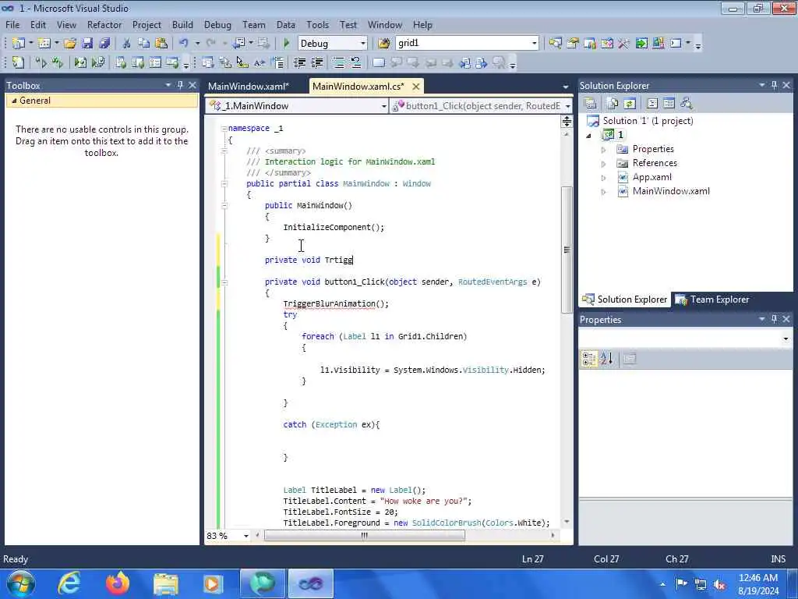The image size is (798, 599).
Task: Click editor split bar handle at top-right
Action: [567, 121]
